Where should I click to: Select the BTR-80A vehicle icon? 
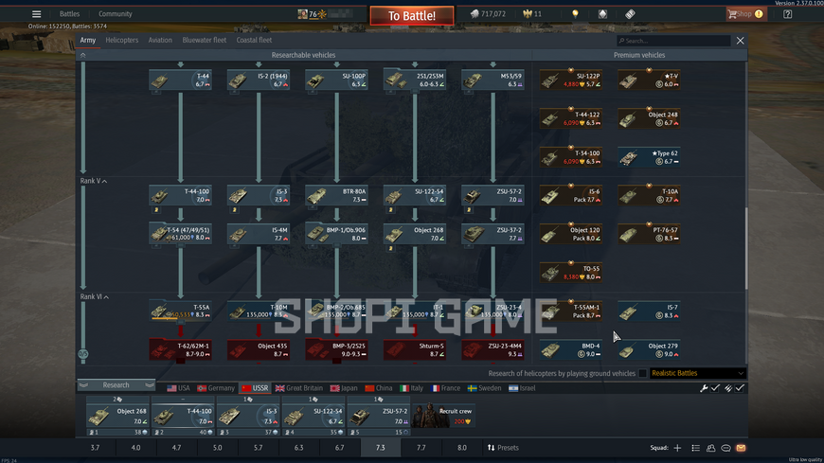pyautogui.click(x=336, y=195)
